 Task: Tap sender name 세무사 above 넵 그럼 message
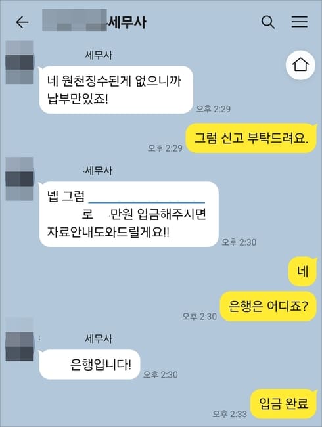99,171
